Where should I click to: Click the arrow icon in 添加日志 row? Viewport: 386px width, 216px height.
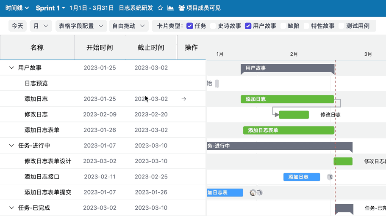(x=183, y=99)
